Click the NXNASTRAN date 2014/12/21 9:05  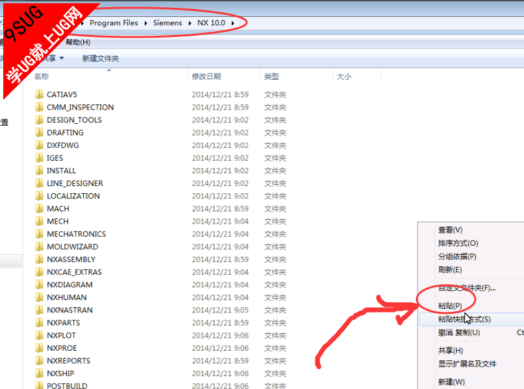coord(220,310)
